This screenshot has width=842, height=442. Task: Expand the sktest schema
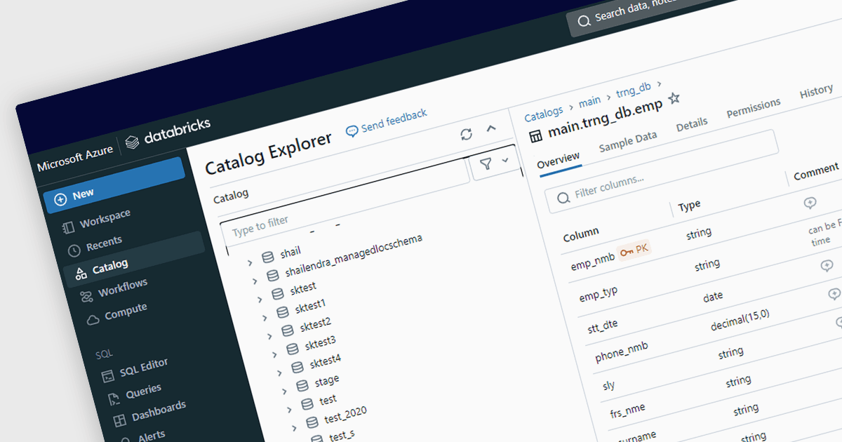pyautogui.click(x=260, y=299)
